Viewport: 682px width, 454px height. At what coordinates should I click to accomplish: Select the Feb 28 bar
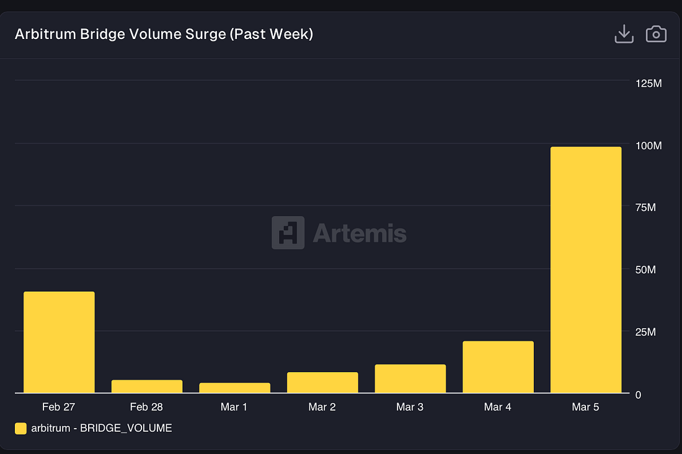[x=147, y=386]
